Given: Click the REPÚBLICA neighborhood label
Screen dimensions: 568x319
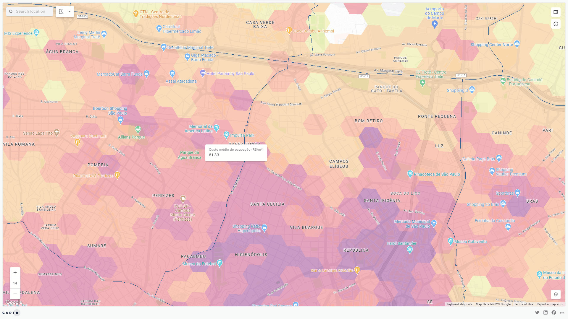Looking at the screenshot, I should (356, 250).
